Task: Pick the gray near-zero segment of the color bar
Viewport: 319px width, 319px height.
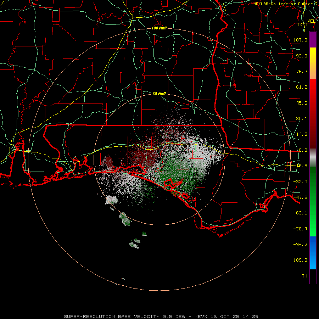Action: point(313,158)
